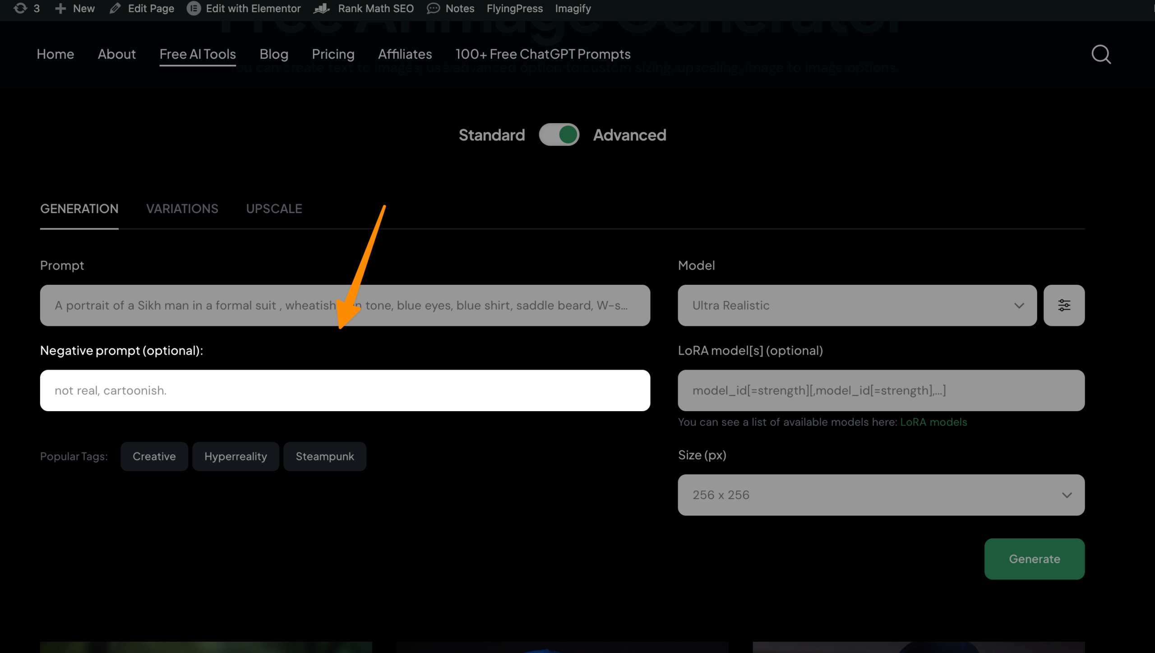Image resolution: width=1155 pixels, height=653 pixels.
Task: Click the Negative prompt input field
Action: 345,390
